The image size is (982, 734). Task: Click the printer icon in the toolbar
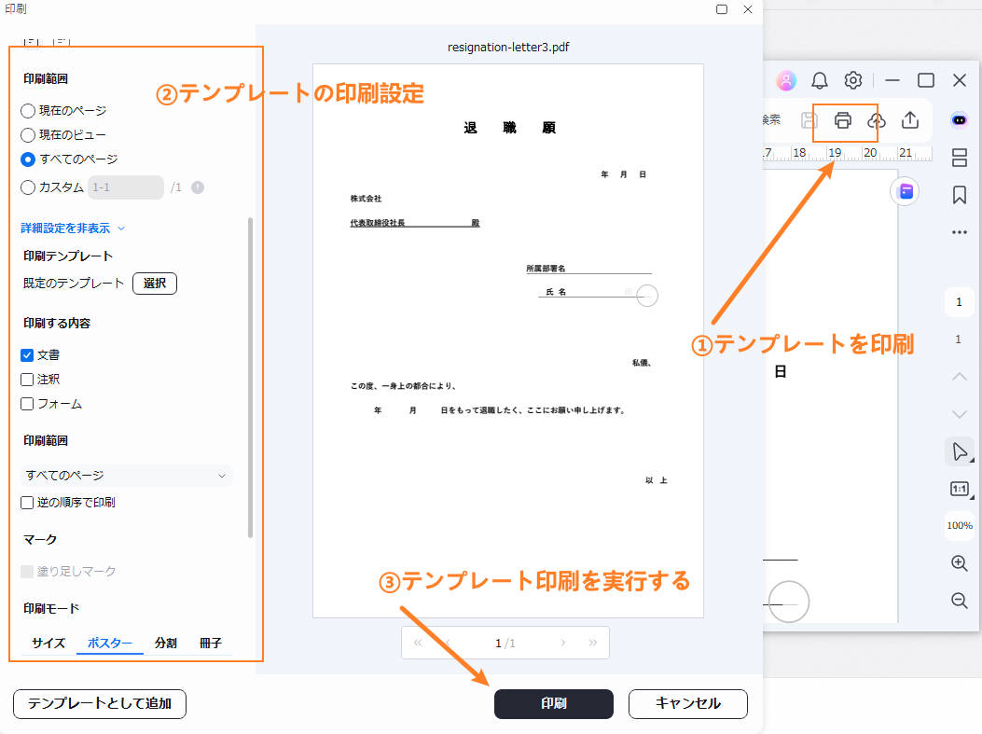[x=843, y=120]
